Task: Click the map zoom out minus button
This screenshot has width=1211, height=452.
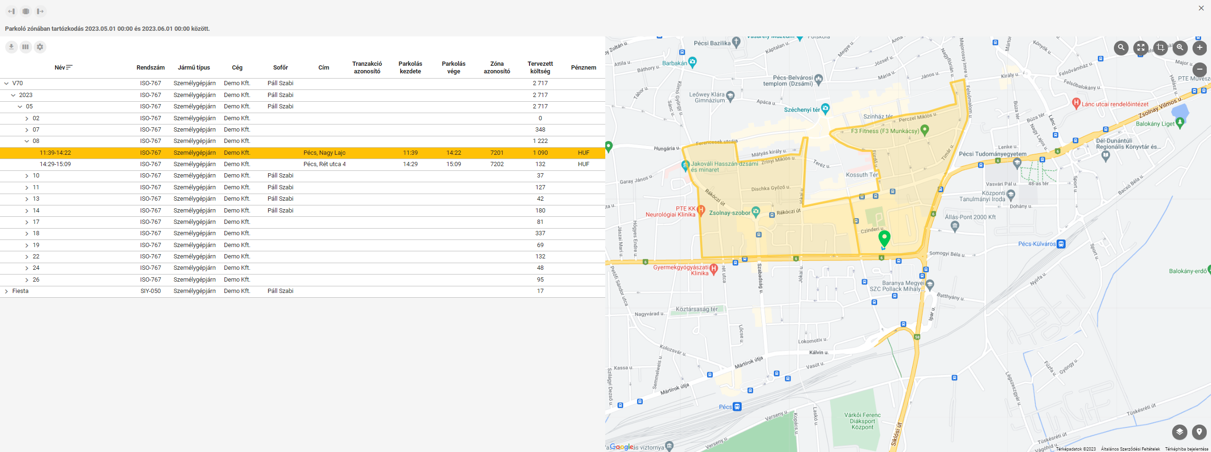Action: click(x=1199, y=70)
